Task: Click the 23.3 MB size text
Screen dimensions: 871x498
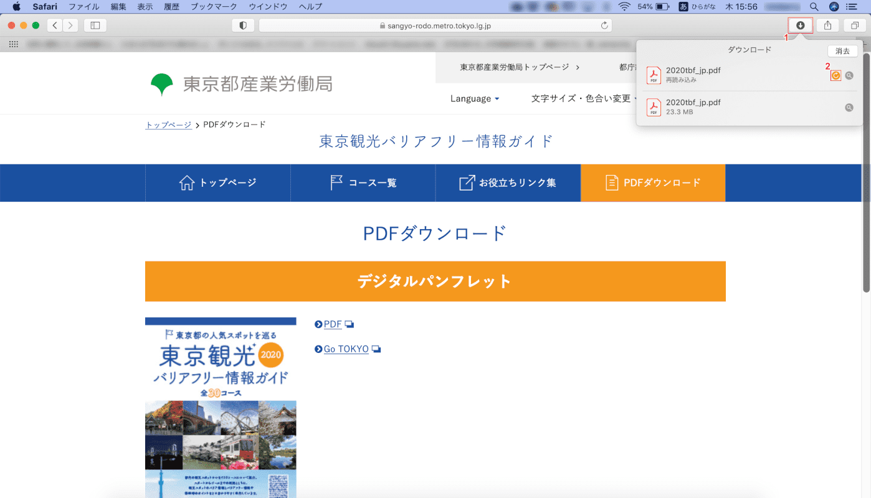Action: pyautogui.click(x=679, y=113)
